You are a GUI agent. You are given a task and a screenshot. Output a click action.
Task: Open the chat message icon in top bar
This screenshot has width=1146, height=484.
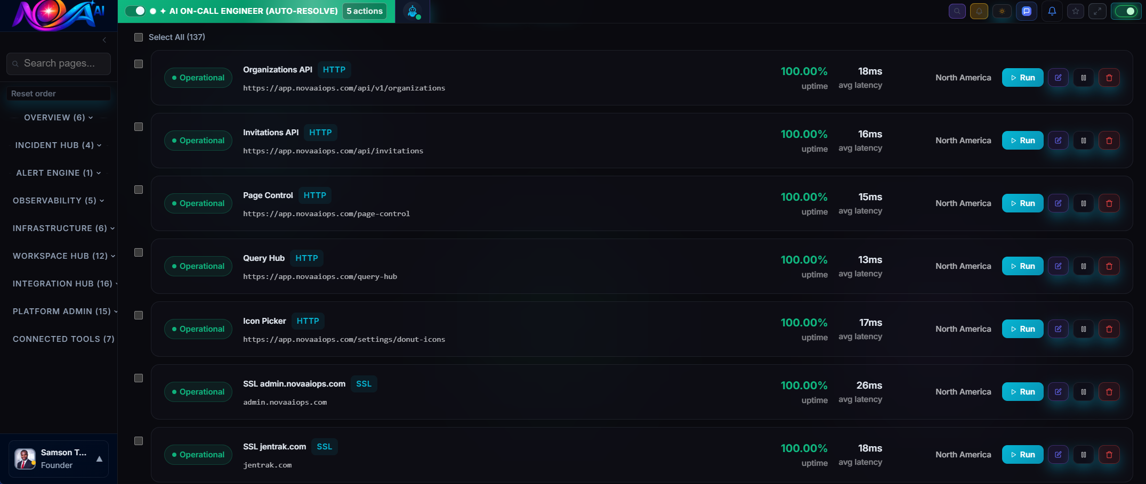(1027, 11)
